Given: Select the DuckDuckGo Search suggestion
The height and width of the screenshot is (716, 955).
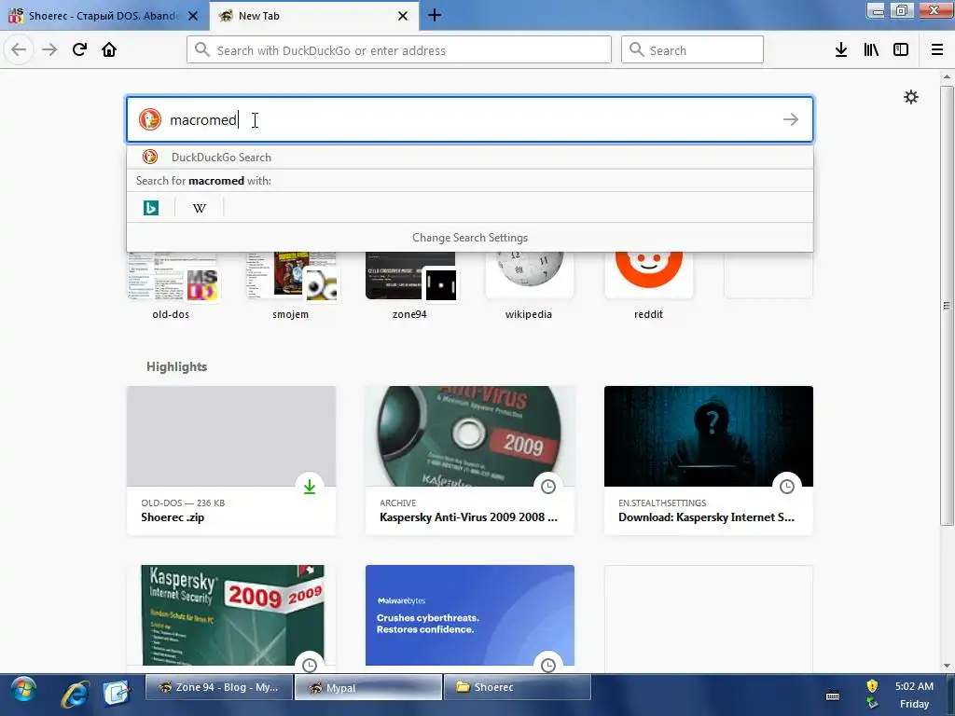Looking at the screenshot, I should pyautogui.click(x=470, y=157).
